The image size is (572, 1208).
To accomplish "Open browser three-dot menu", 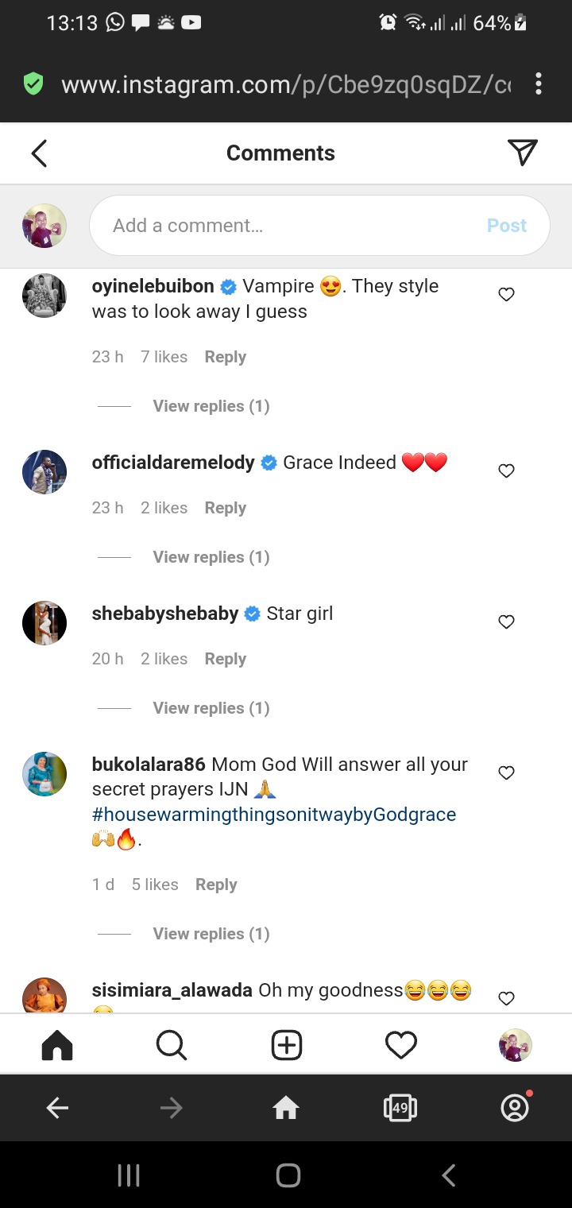I will coord(539,84).
